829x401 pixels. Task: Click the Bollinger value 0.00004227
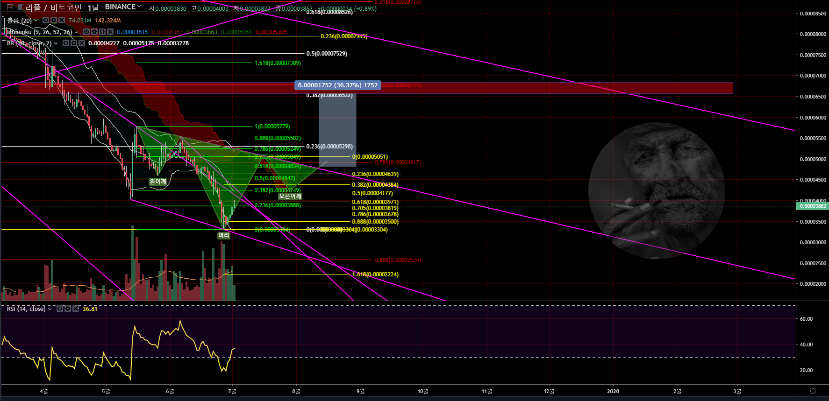[x=104, y=43]
